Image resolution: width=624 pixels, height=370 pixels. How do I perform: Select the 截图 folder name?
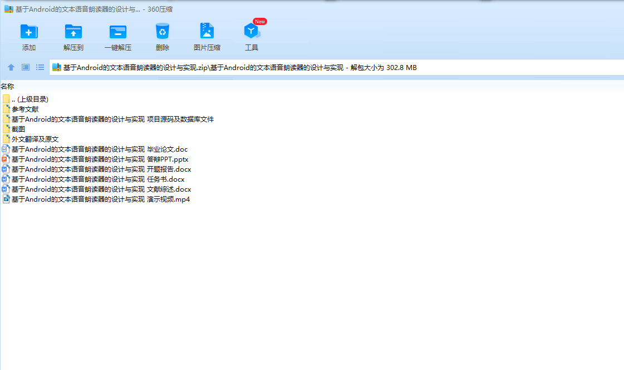[x=18, y=129]
